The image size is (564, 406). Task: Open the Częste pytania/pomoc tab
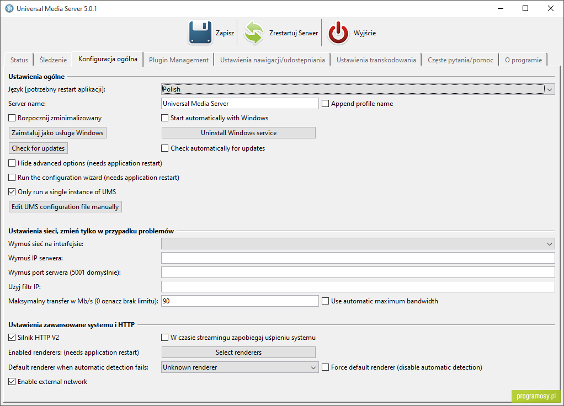pyautogui.click(x=460, y=60)
